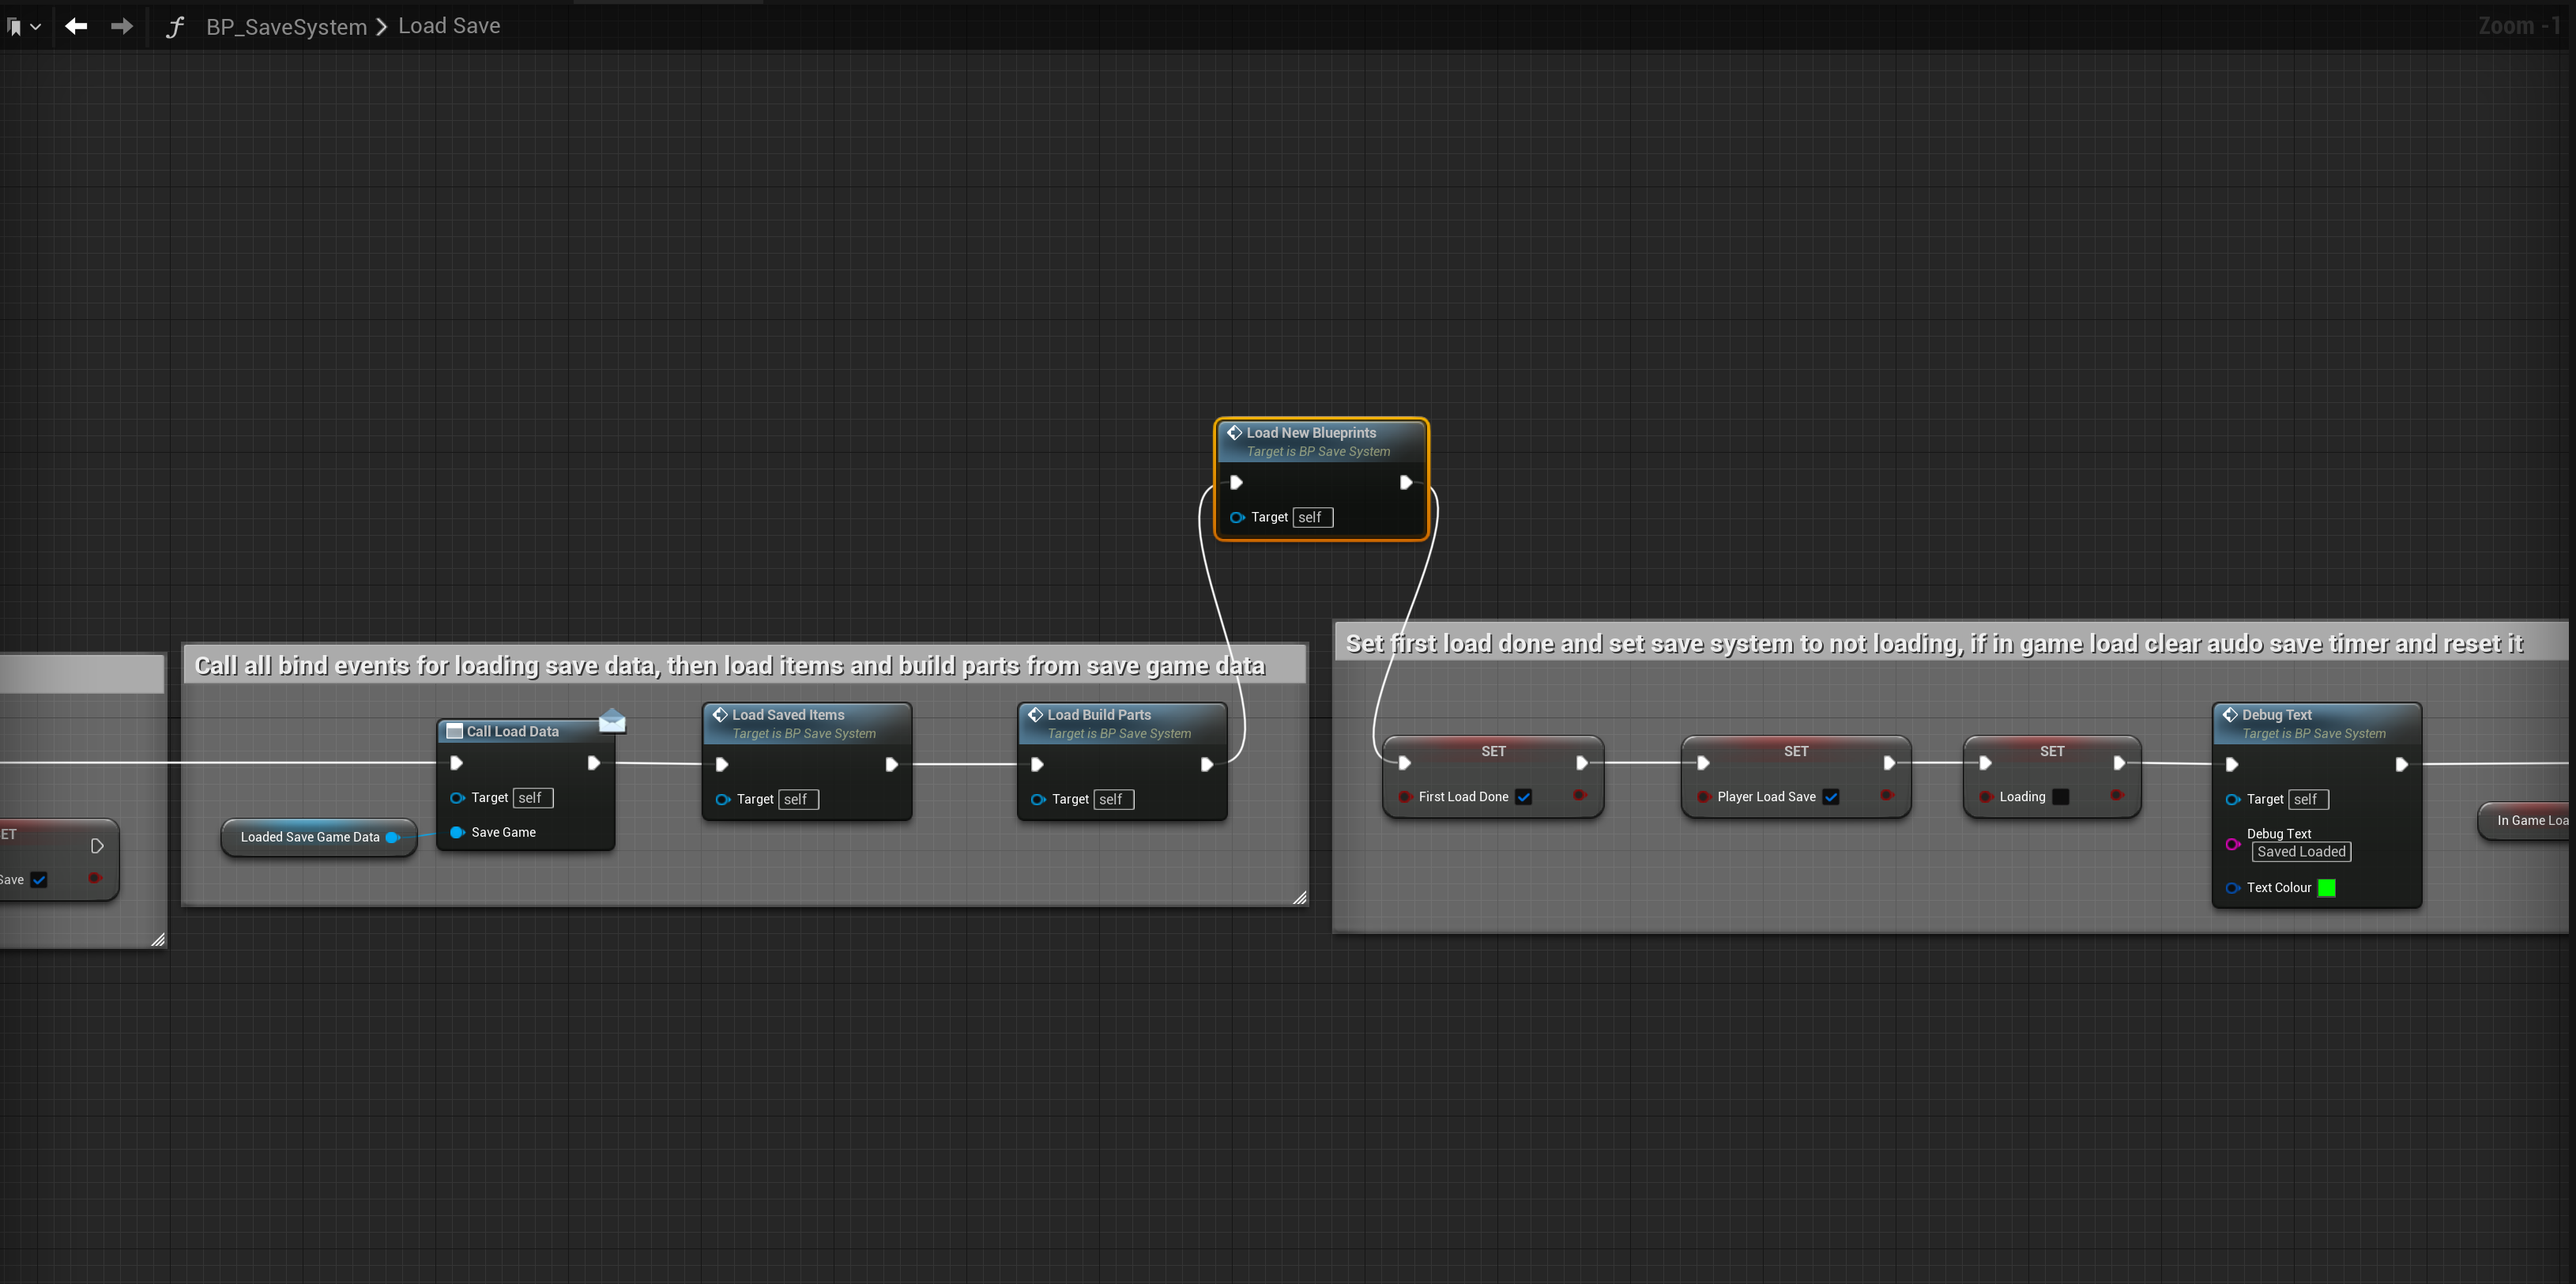Select the In Game Load node on the right
Screen dimensions: 2576x1284
coord(2533,820)
